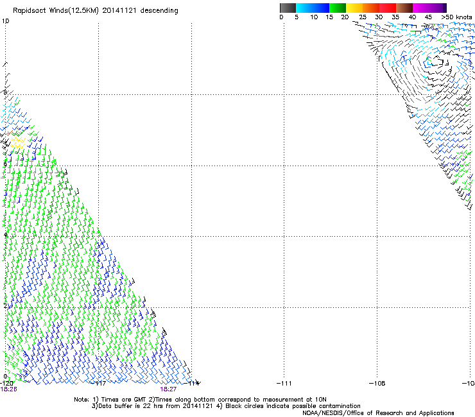Image resolution: width=475 pixels, height=417 pixels.
Task: Click the latitude 4 axis label
Action: (5, 235)
